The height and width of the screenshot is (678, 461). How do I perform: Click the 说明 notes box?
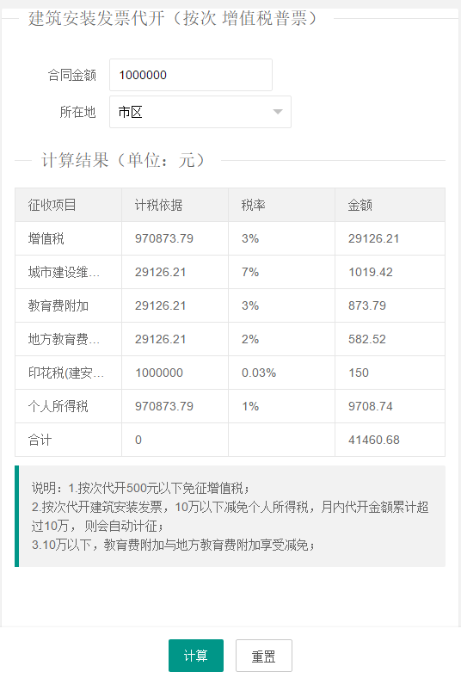point(230,516)
